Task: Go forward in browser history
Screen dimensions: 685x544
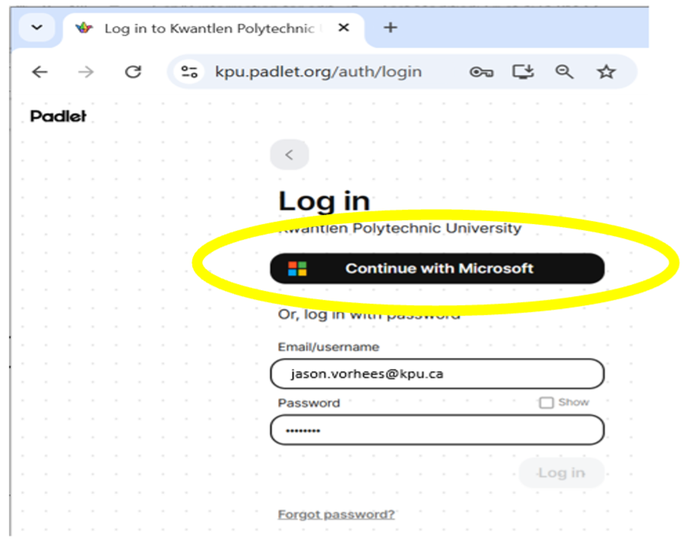Action: pos(86,71)
